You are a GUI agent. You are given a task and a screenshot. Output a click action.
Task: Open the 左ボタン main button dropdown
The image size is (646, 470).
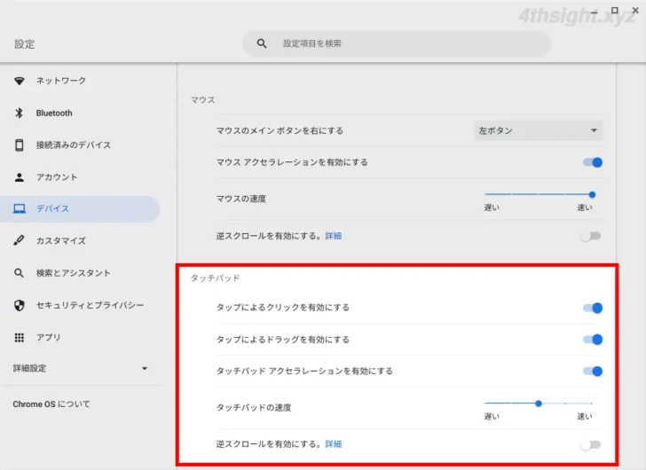pos(539,130)
